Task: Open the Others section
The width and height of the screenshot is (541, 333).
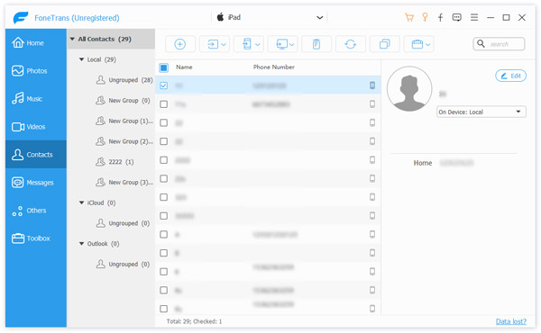Action: [x=36, y=211]
